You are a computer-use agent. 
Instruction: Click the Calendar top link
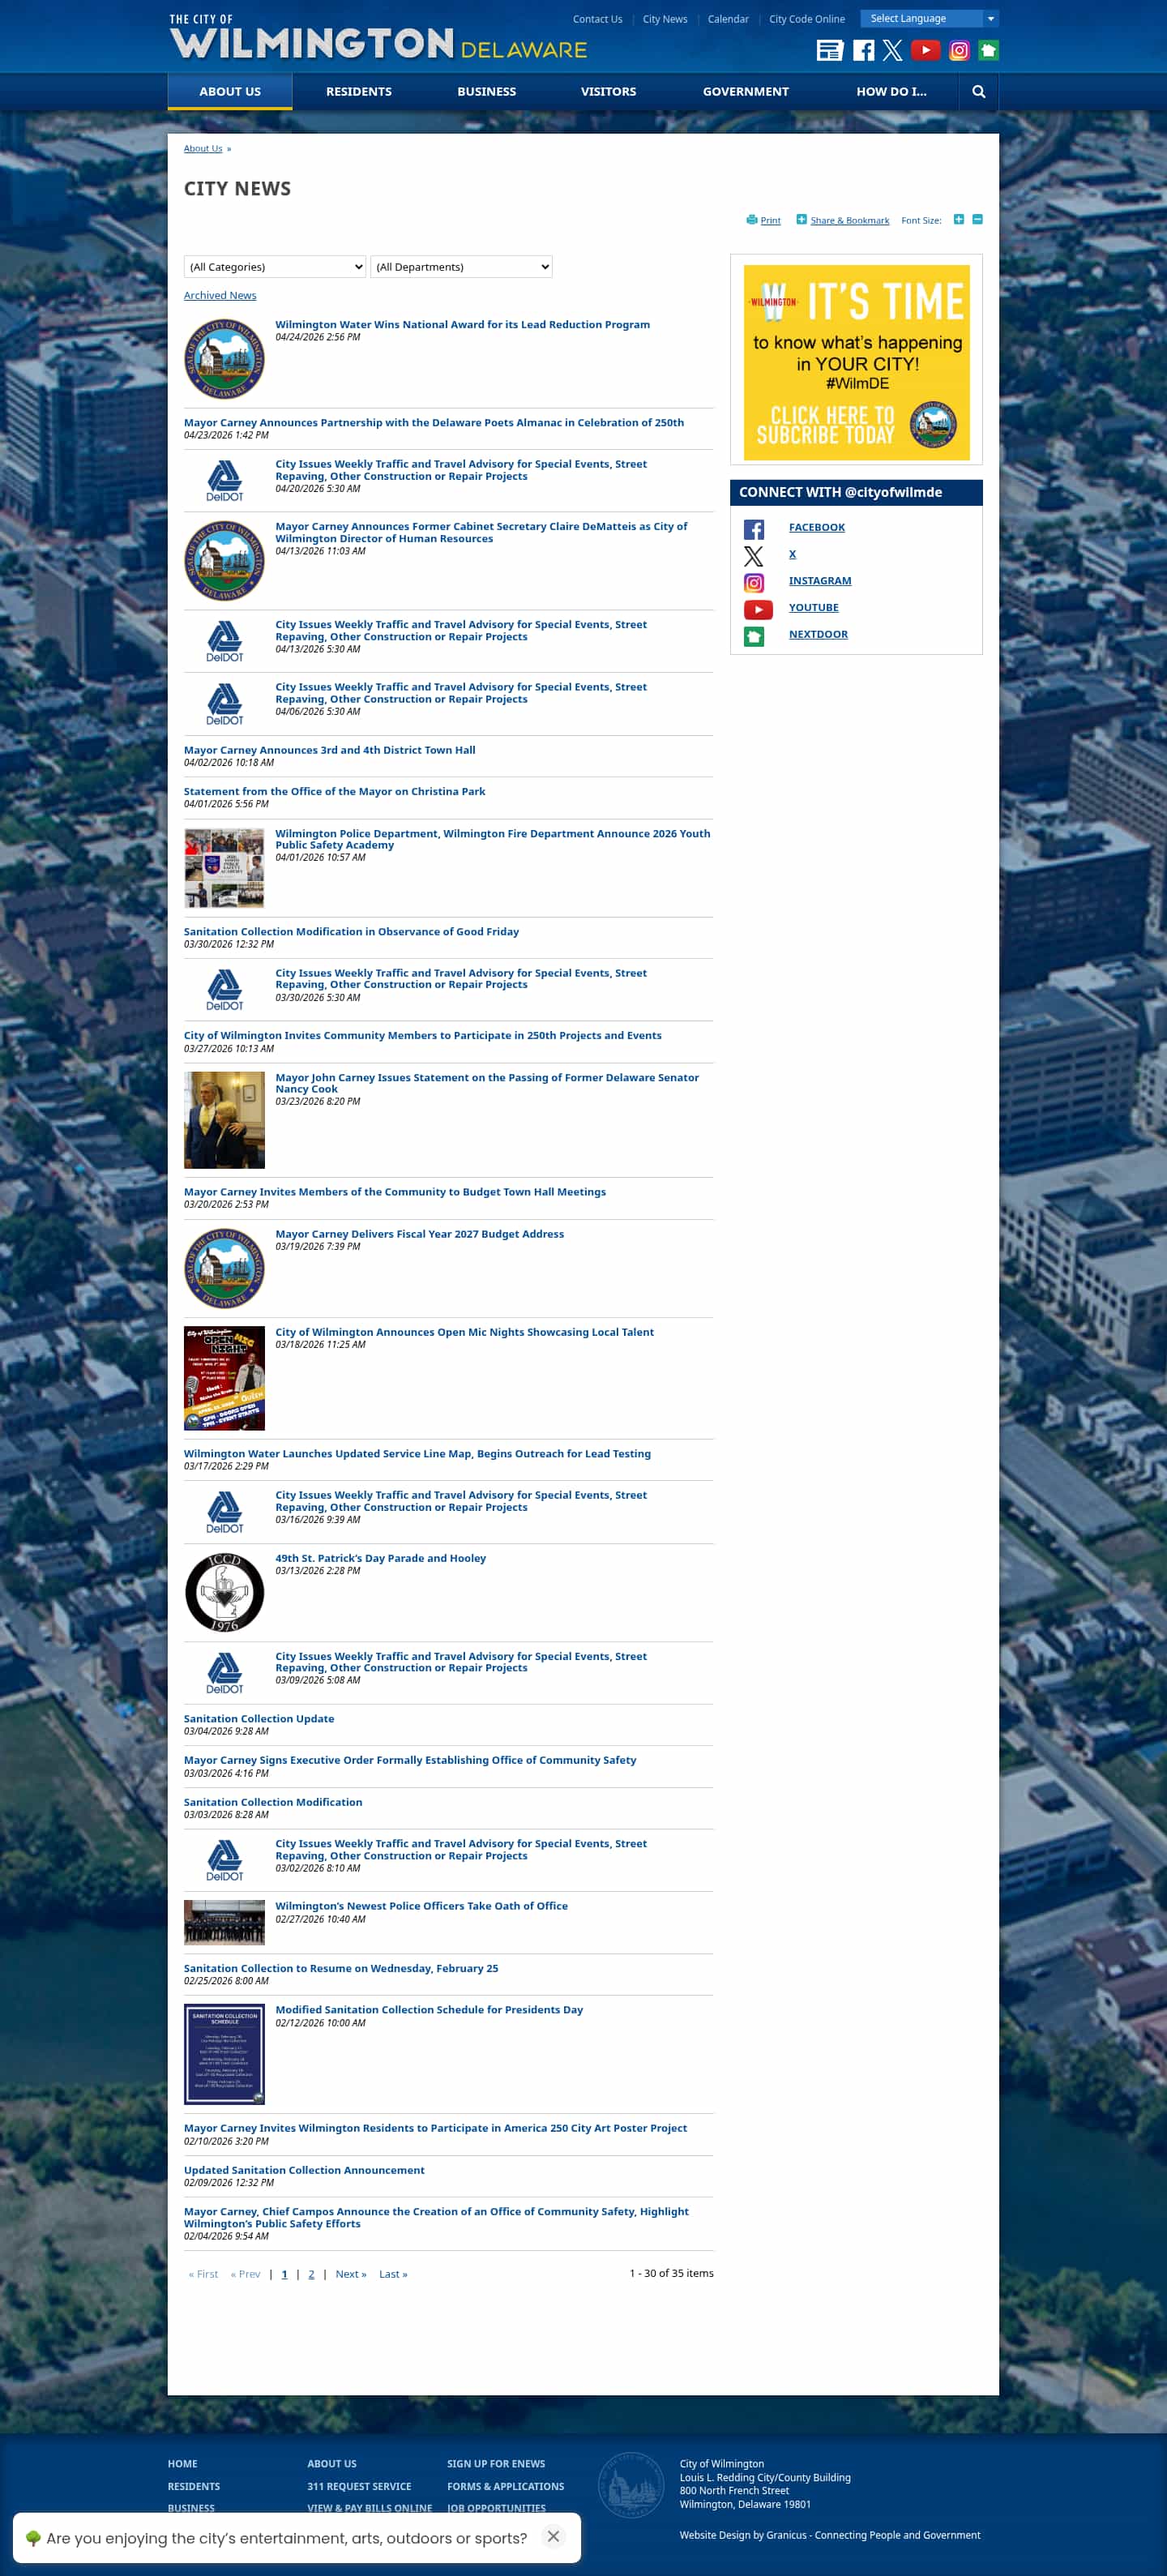pos(728,19)
